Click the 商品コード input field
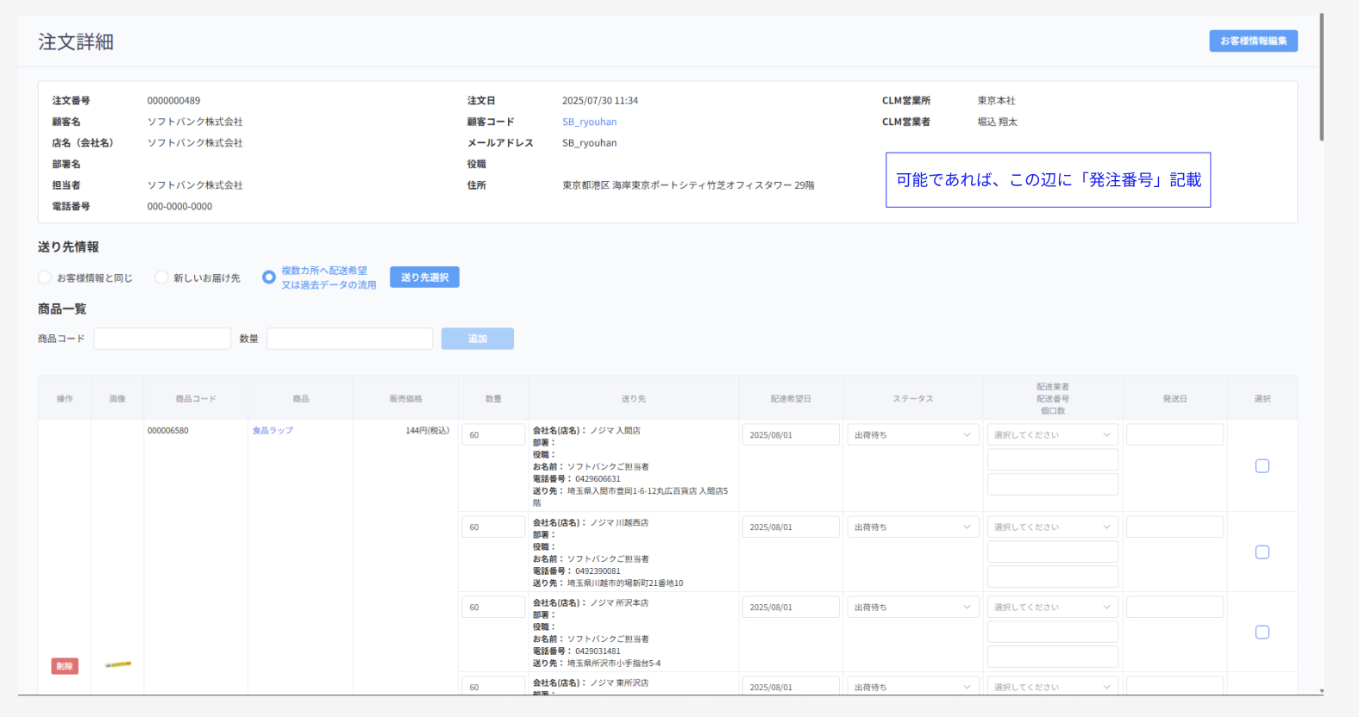The image size is (1359, 717). [162, 339]
